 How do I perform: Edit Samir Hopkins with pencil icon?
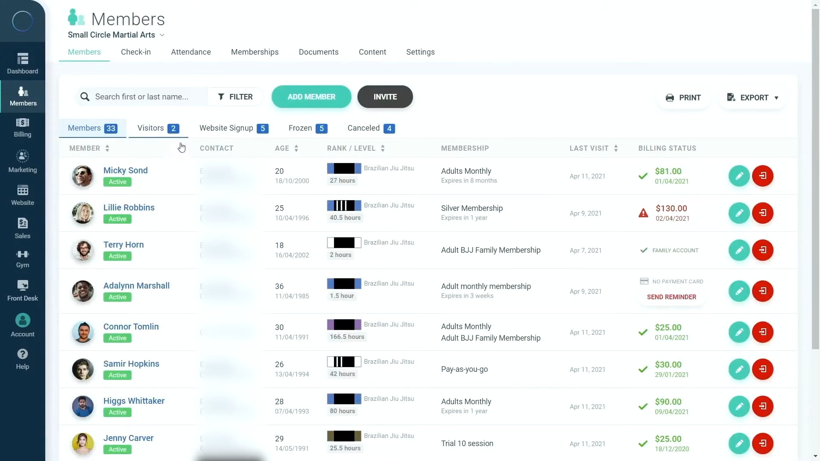[739, 369]
